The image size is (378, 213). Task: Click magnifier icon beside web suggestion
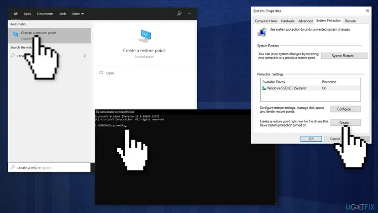pyautogui.click(x=13, y=56)
